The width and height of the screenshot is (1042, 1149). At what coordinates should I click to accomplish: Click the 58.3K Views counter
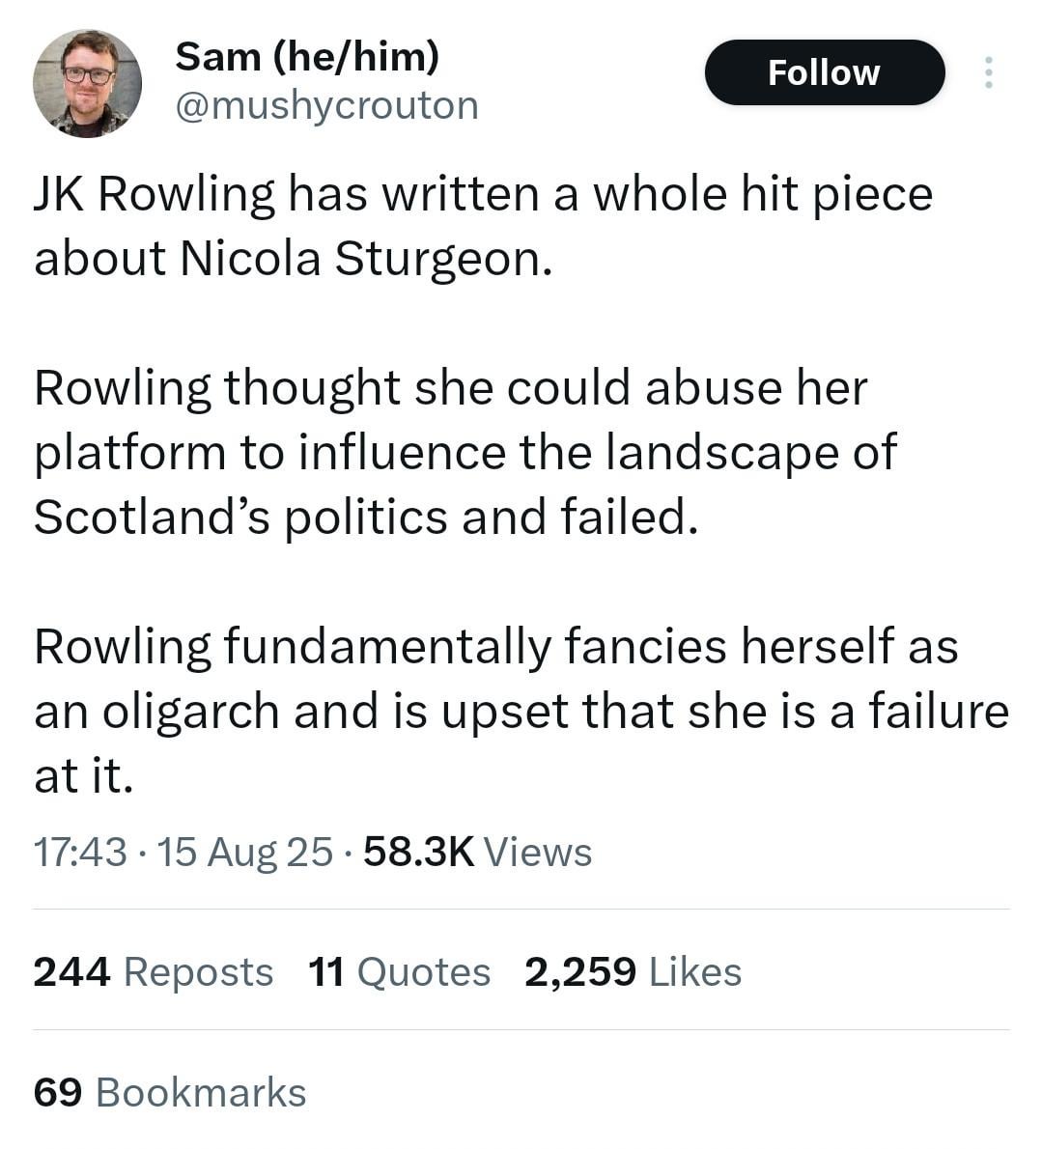point(478,852)
